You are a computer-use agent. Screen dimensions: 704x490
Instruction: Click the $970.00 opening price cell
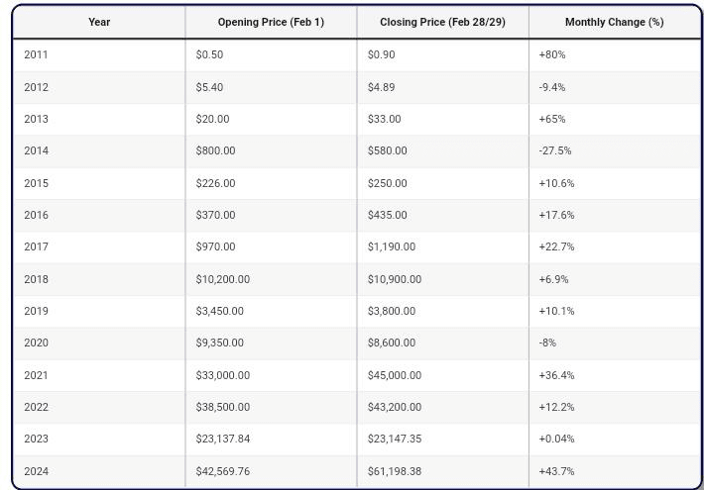tap(215, 246)
